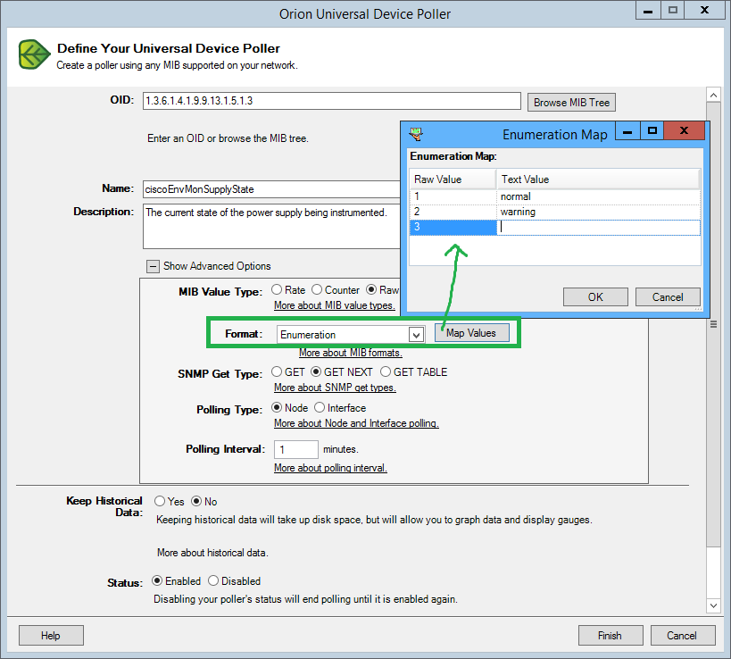Screen dimensions: 731x659
Task: Maximize the Enumeration Map dialog
Action: click(x=652, y=131)
